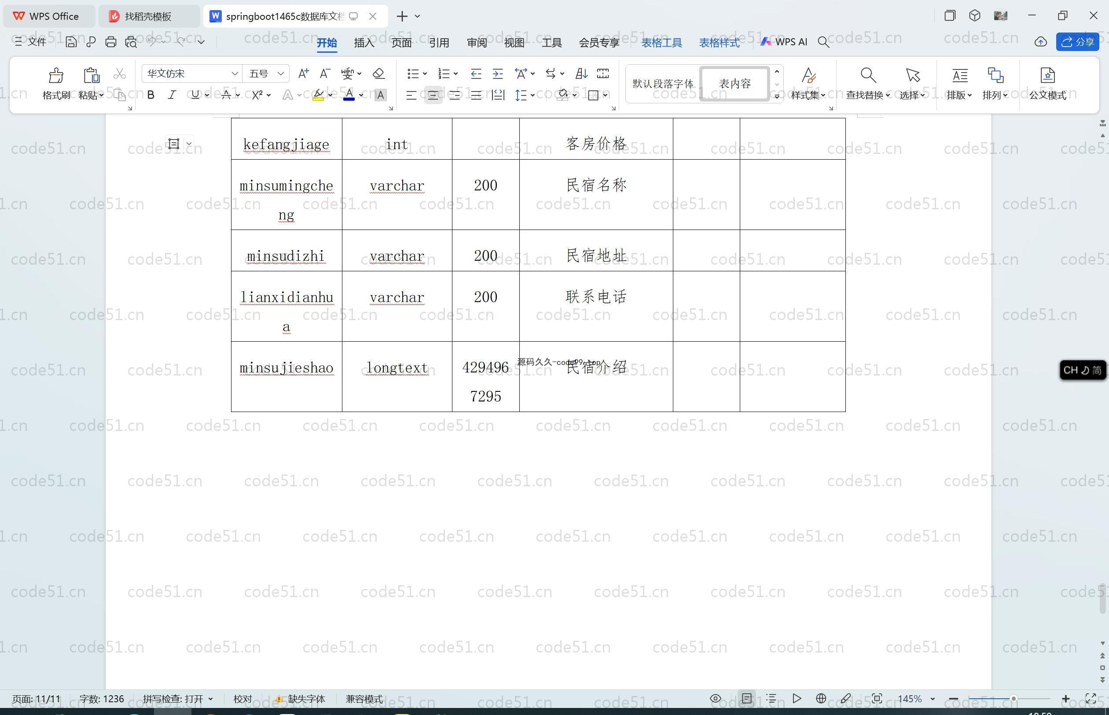Open the 插入 (Insert) tab
This screenshot has height=715, width=1109.
click(x=364, y=42)
